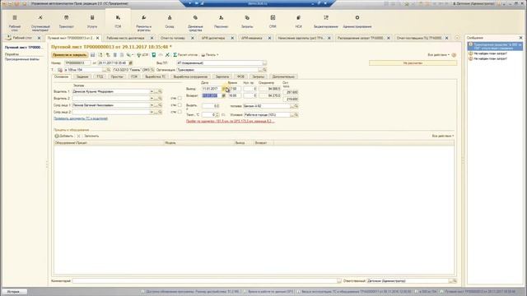
Task: Open the Печать dropdown menu
Action: coord(210,55)
